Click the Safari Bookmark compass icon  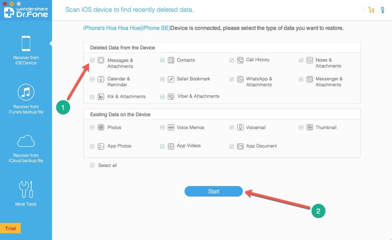click(x=171, y=79)
